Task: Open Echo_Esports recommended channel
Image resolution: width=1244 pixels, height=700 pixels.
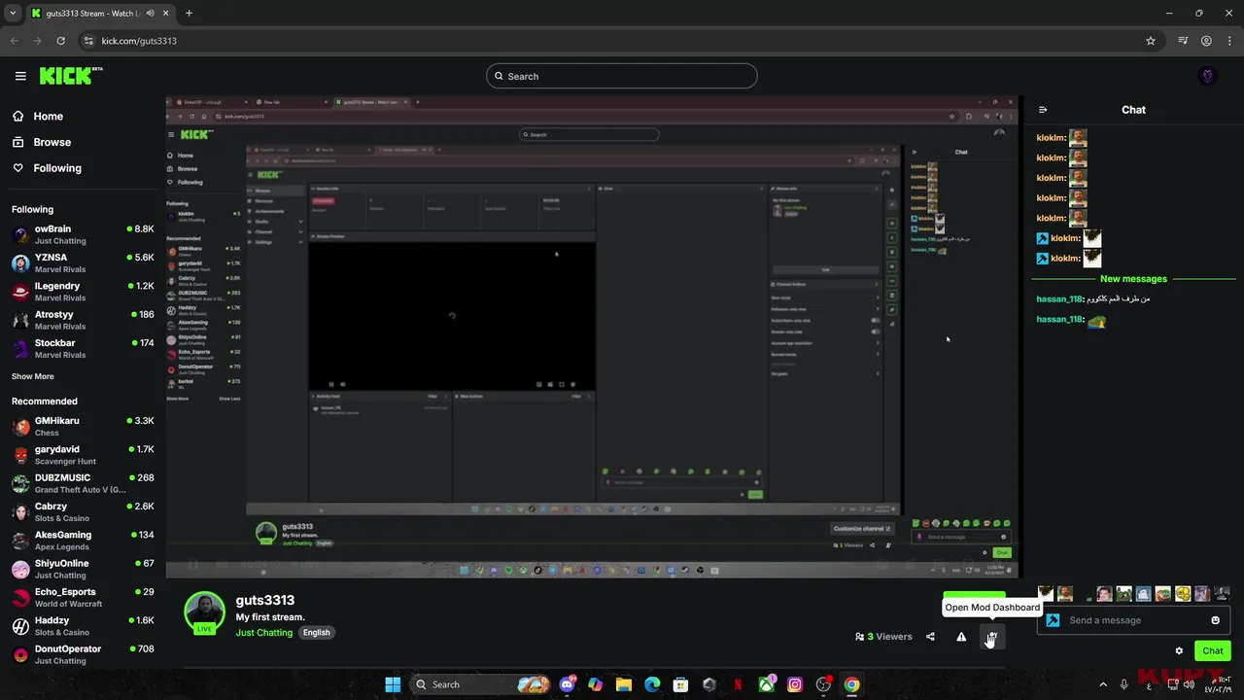Action: coord(83,597)
